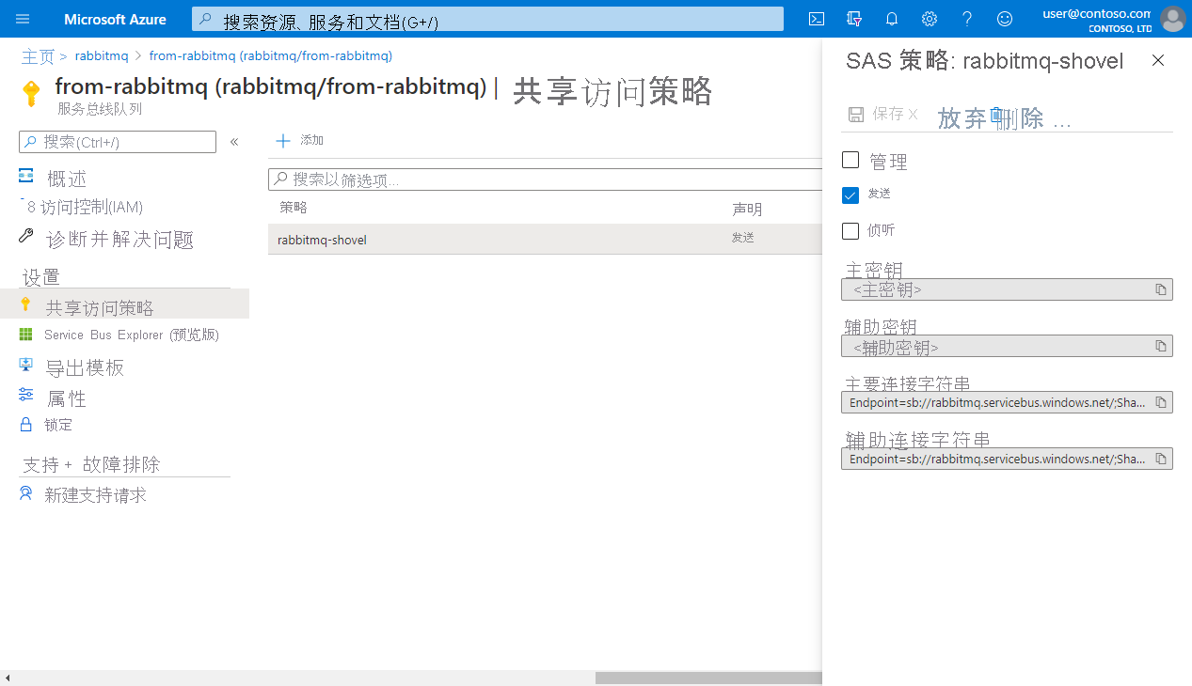Viewport: 1192px width, 686px height.
Task: Navigate to rabbitmq via breadcrumb
Action: point(102,55)
